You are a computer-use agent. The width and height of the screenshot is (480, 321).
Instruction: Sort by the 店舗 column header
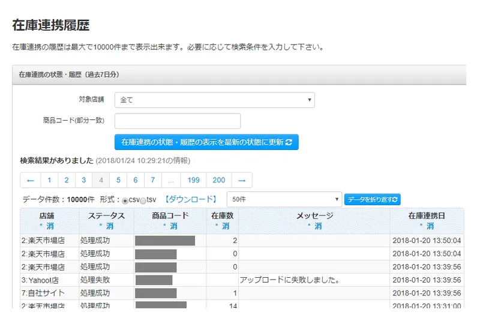click(x=47, y=216)
